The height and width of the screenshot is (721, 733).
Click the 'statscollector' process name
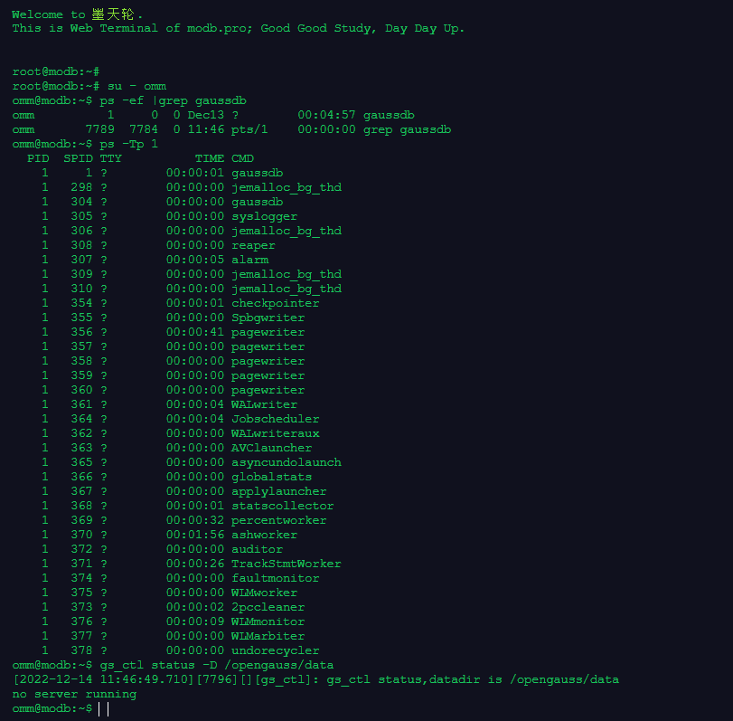point(282,506)
